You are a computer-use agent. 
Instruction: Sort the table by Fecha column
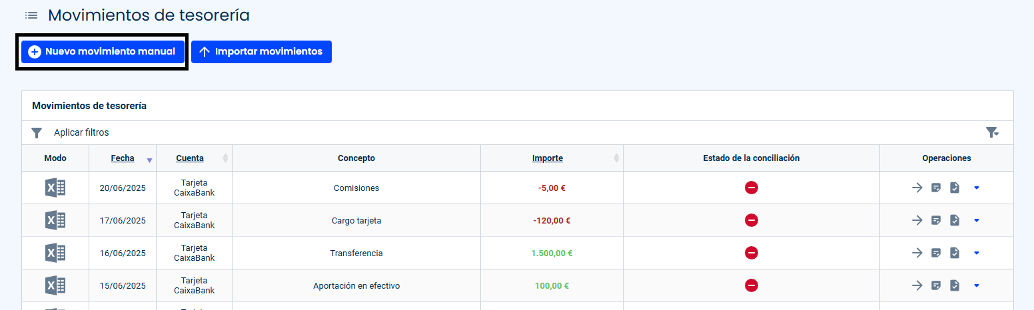[123, 158]
